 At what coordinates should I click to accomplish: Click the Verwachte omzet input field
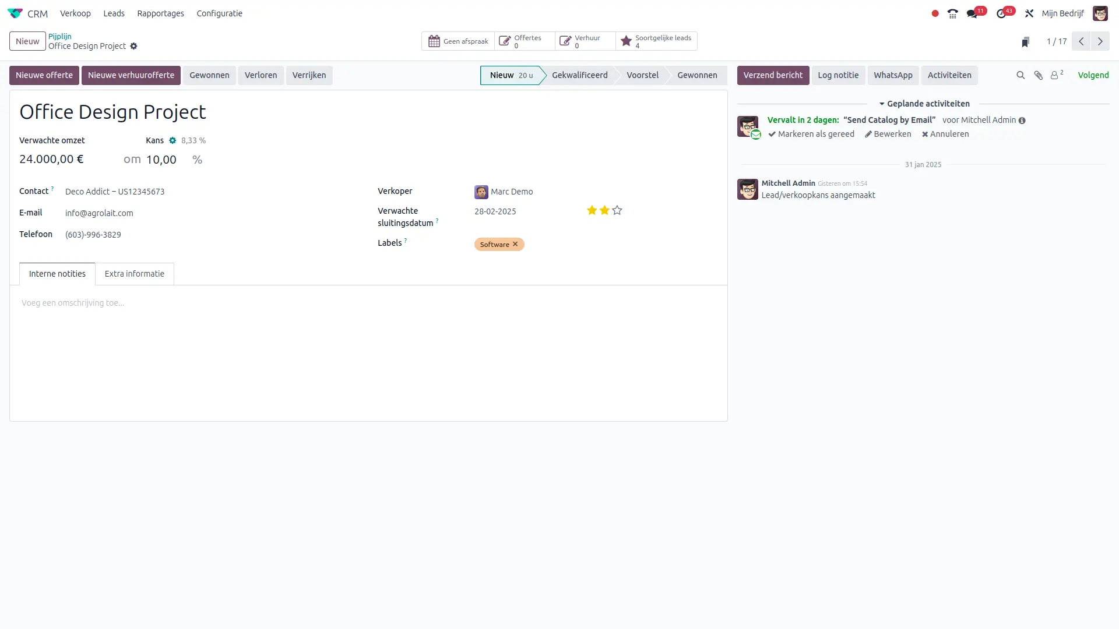tap(51, 159)
